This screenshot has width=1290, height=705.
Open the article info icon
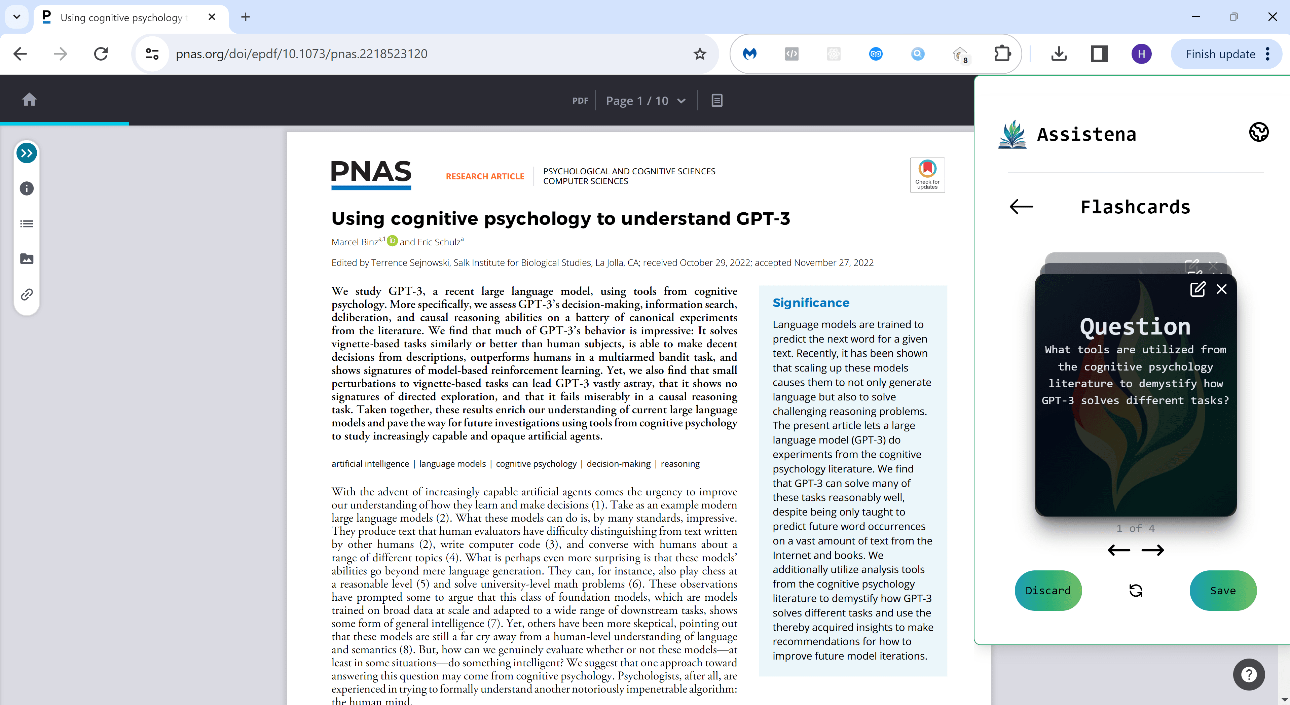27,188
